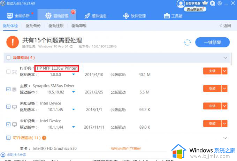
Task: Open version dropdown for driver 19.5.19.82
Action: coord(74,92)
